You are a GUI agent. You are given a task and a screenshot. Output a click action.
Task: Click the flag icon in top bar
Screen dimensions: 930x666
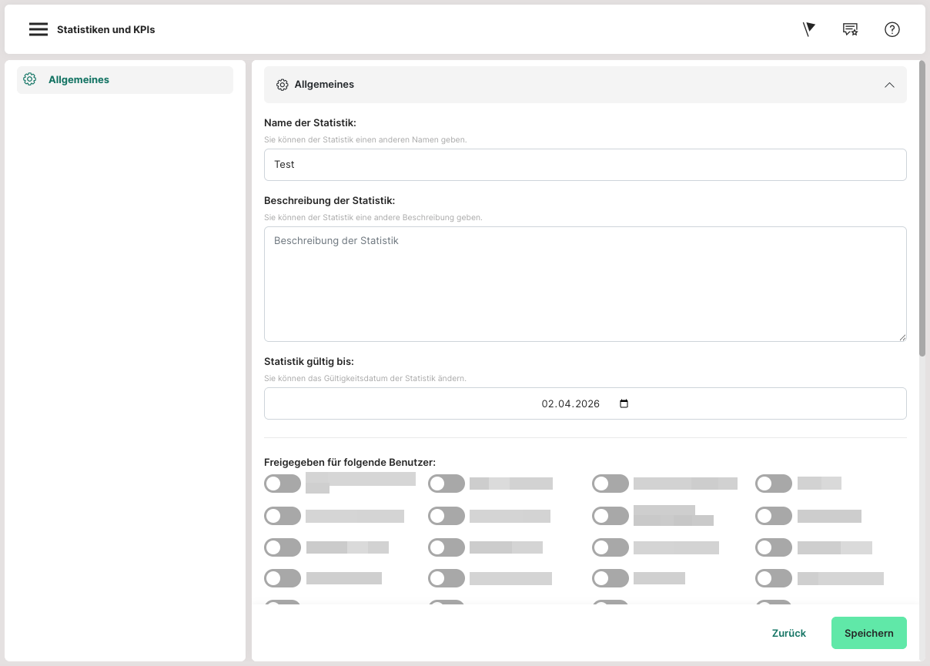pos(808,29)
